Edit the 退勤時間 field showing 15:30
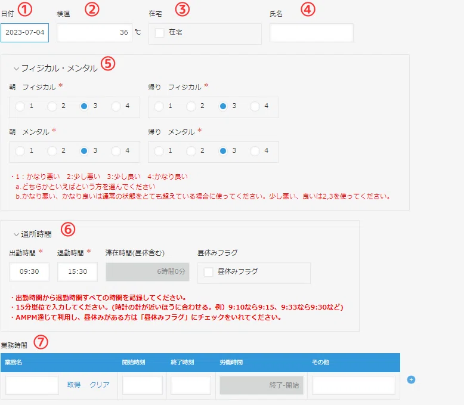 tap(78, 272)
